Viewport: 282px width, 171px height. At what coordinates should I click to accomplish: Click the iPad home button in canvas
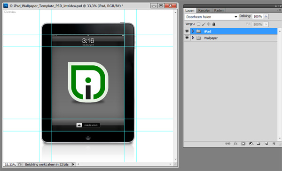(88, 138)
